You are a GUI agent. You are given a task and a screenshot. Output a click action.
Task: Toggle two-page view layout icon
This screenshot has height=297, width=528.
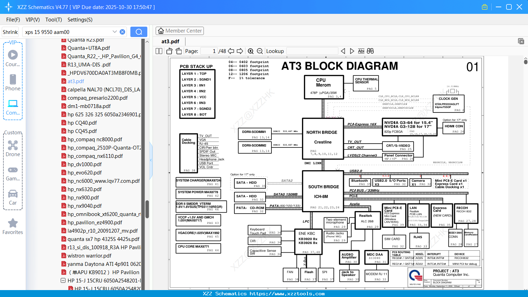159,51
